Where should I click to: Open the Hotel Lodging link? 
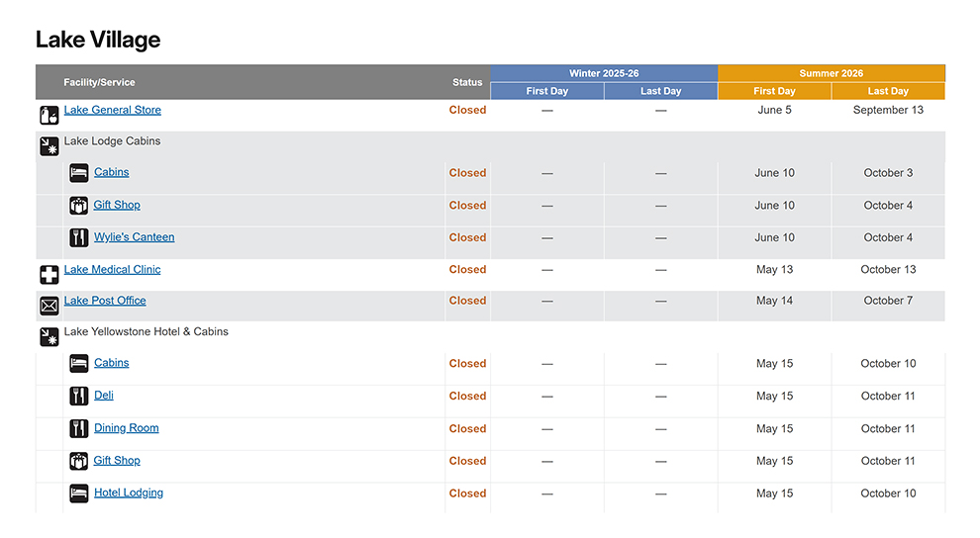[x=129, y=493]
